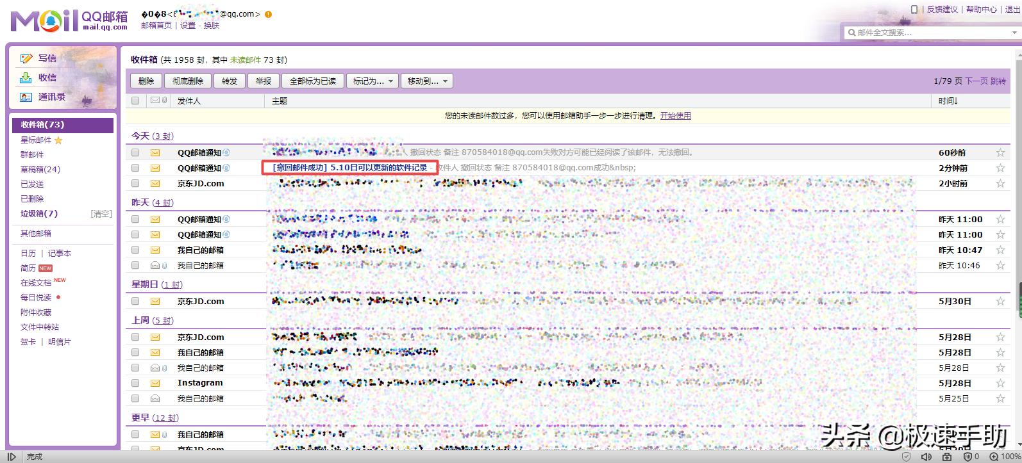Open the 通讯录 contacts icon
Viewport: 1022px width, 463px height.
(26, 97)
